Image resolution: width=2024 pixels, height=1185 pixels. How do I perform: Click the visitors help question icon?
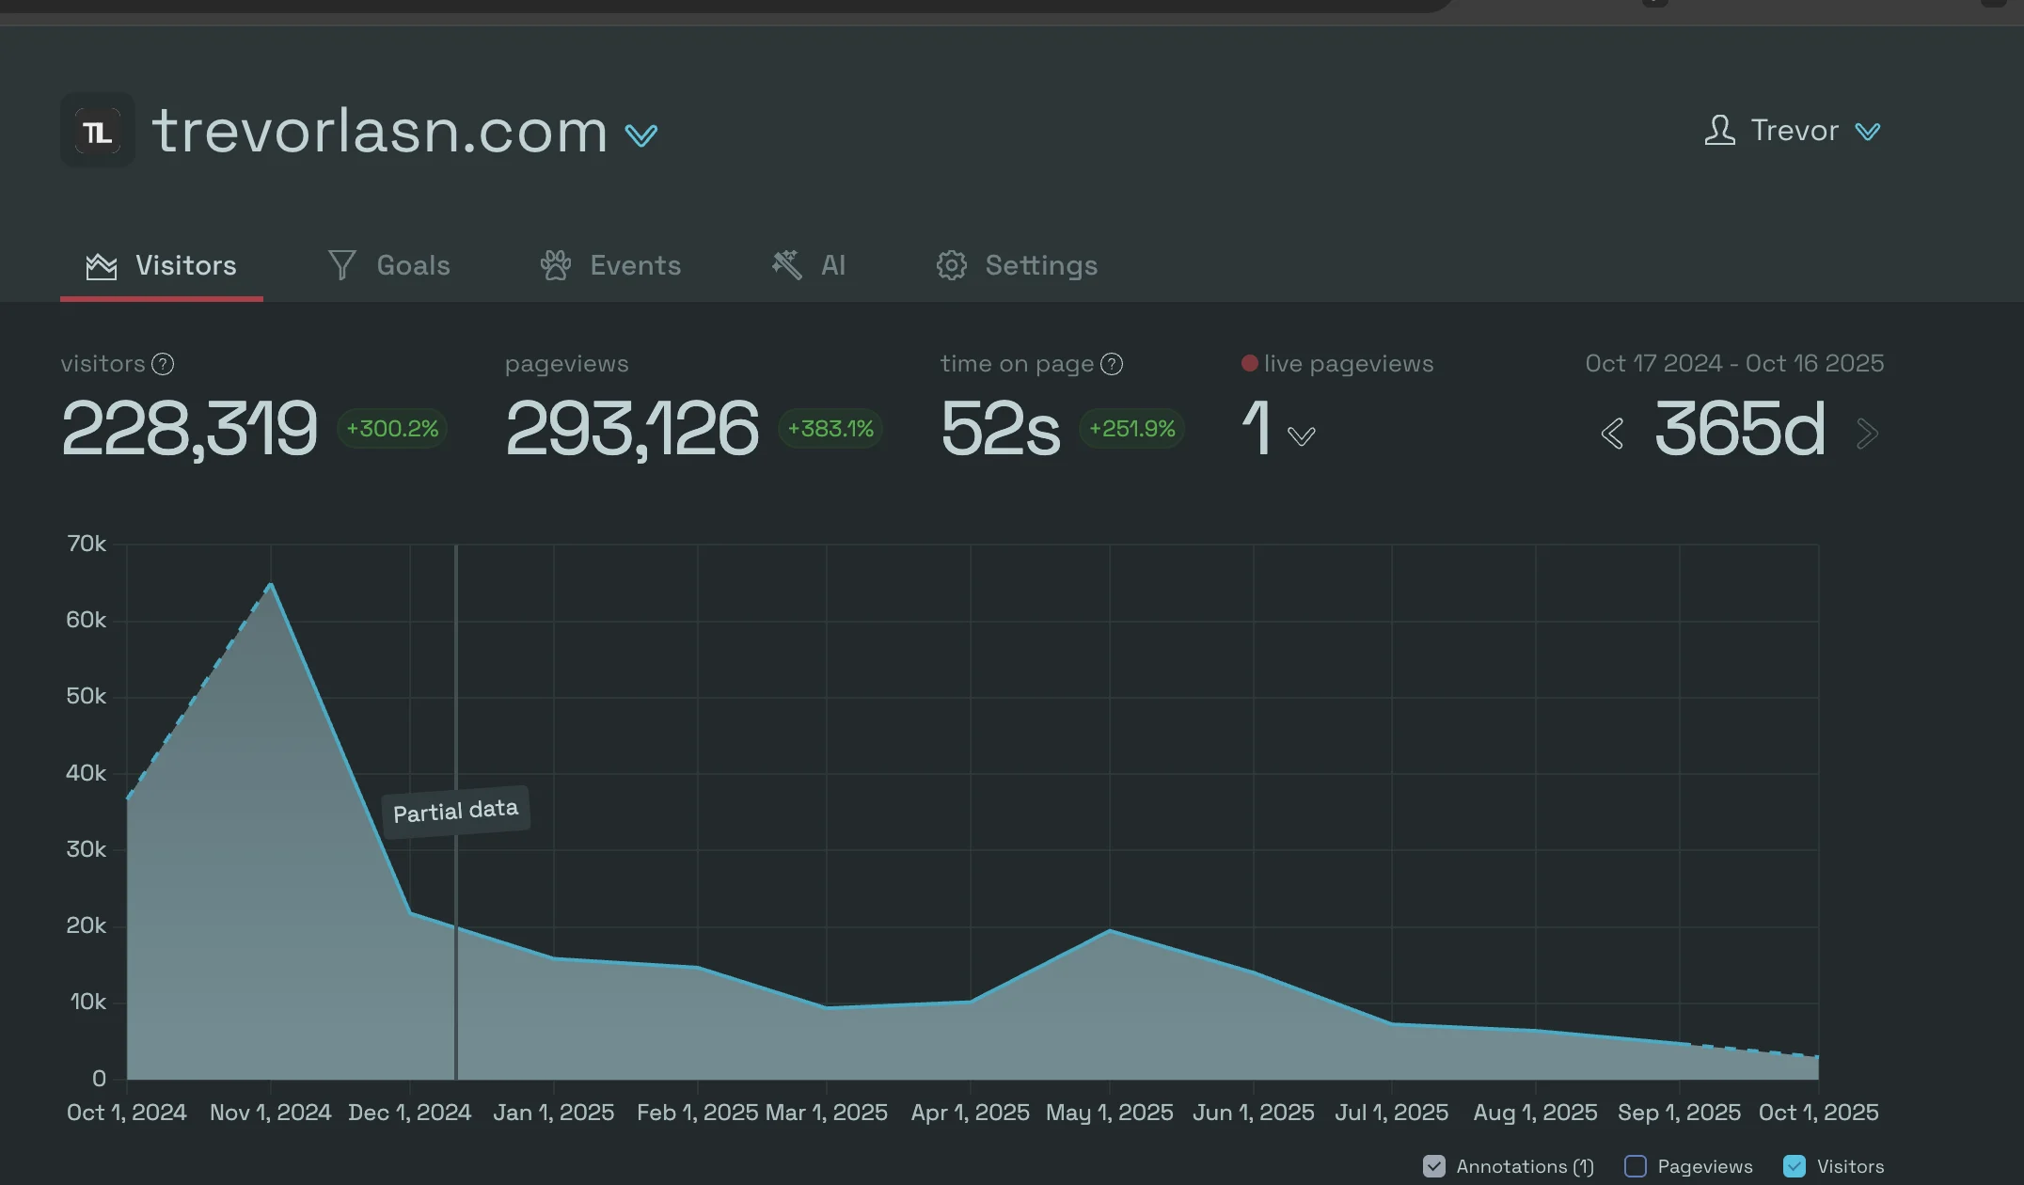(163, 364)
